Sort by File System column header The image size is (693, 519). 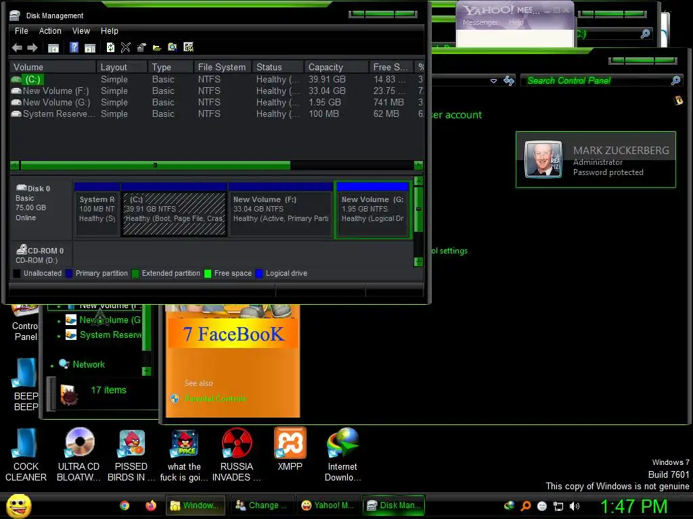tap(223, 67)
